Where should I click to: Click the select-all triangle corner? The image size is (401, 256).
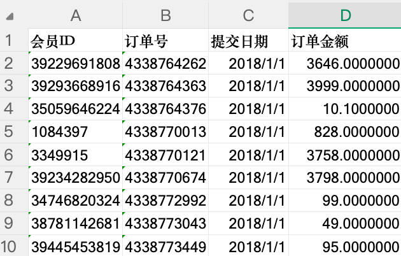(10, 17)
